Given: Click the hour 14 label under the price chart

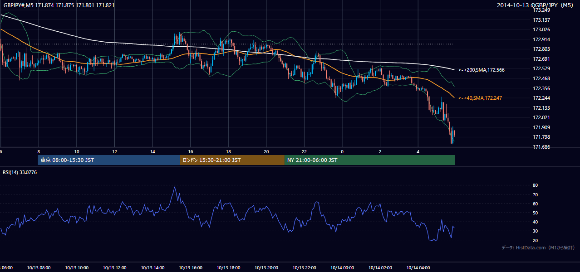Looking at the screenshot, I should coord(153,151).
